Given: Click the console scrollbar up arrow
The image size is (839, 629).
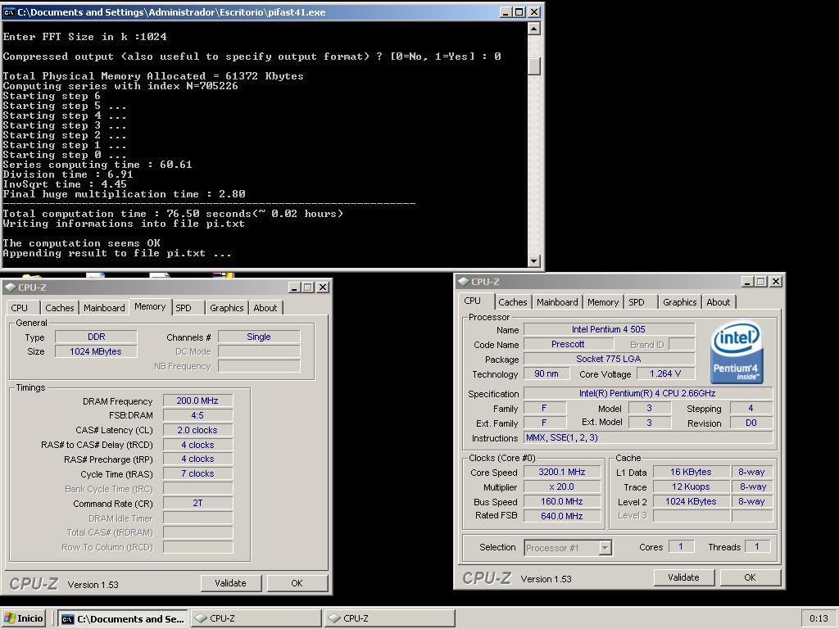Looking at the screenshot, I should [533, 29].
